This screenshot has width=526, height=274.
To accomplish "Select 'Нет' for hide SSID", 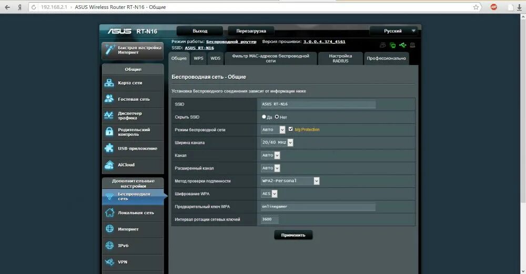I will (x=277, y=117).
